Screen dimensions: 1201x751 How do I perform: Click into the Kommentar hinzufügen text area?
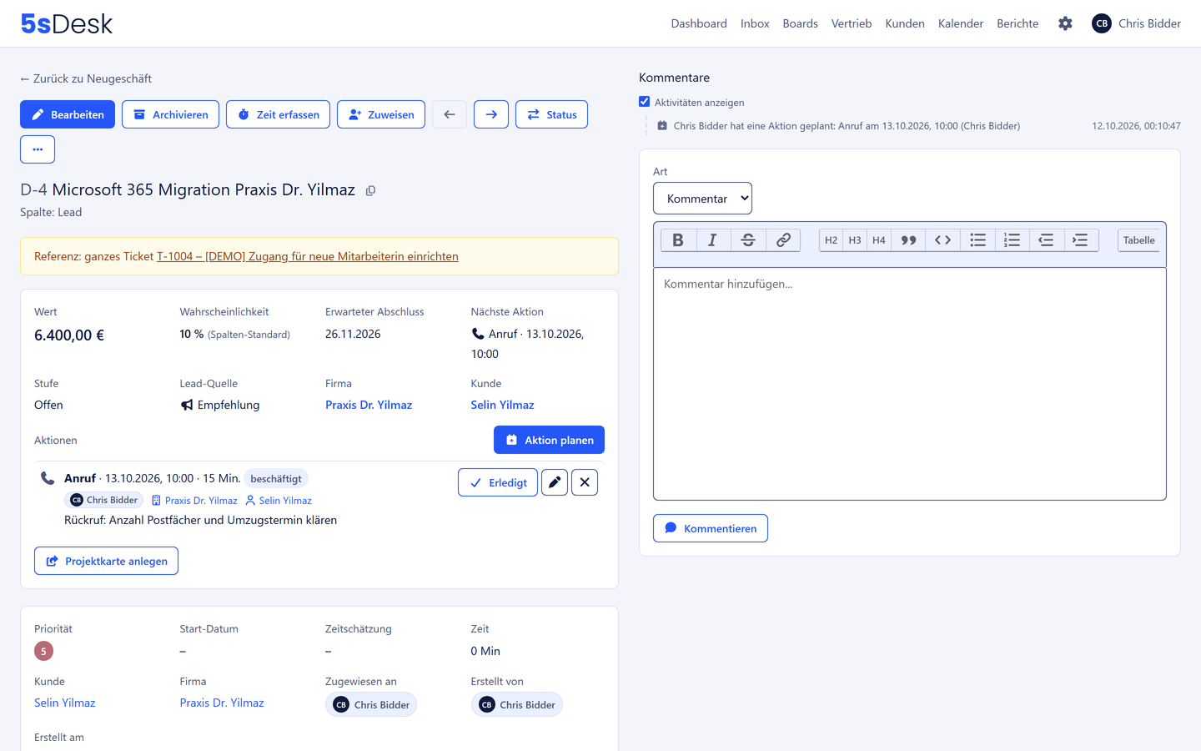(909, 384)
